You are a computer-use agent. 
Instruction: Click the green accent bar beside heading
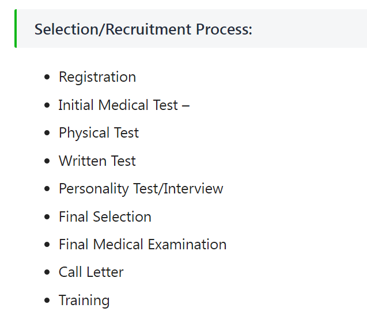pyautogui.click(x=16, y=29)
